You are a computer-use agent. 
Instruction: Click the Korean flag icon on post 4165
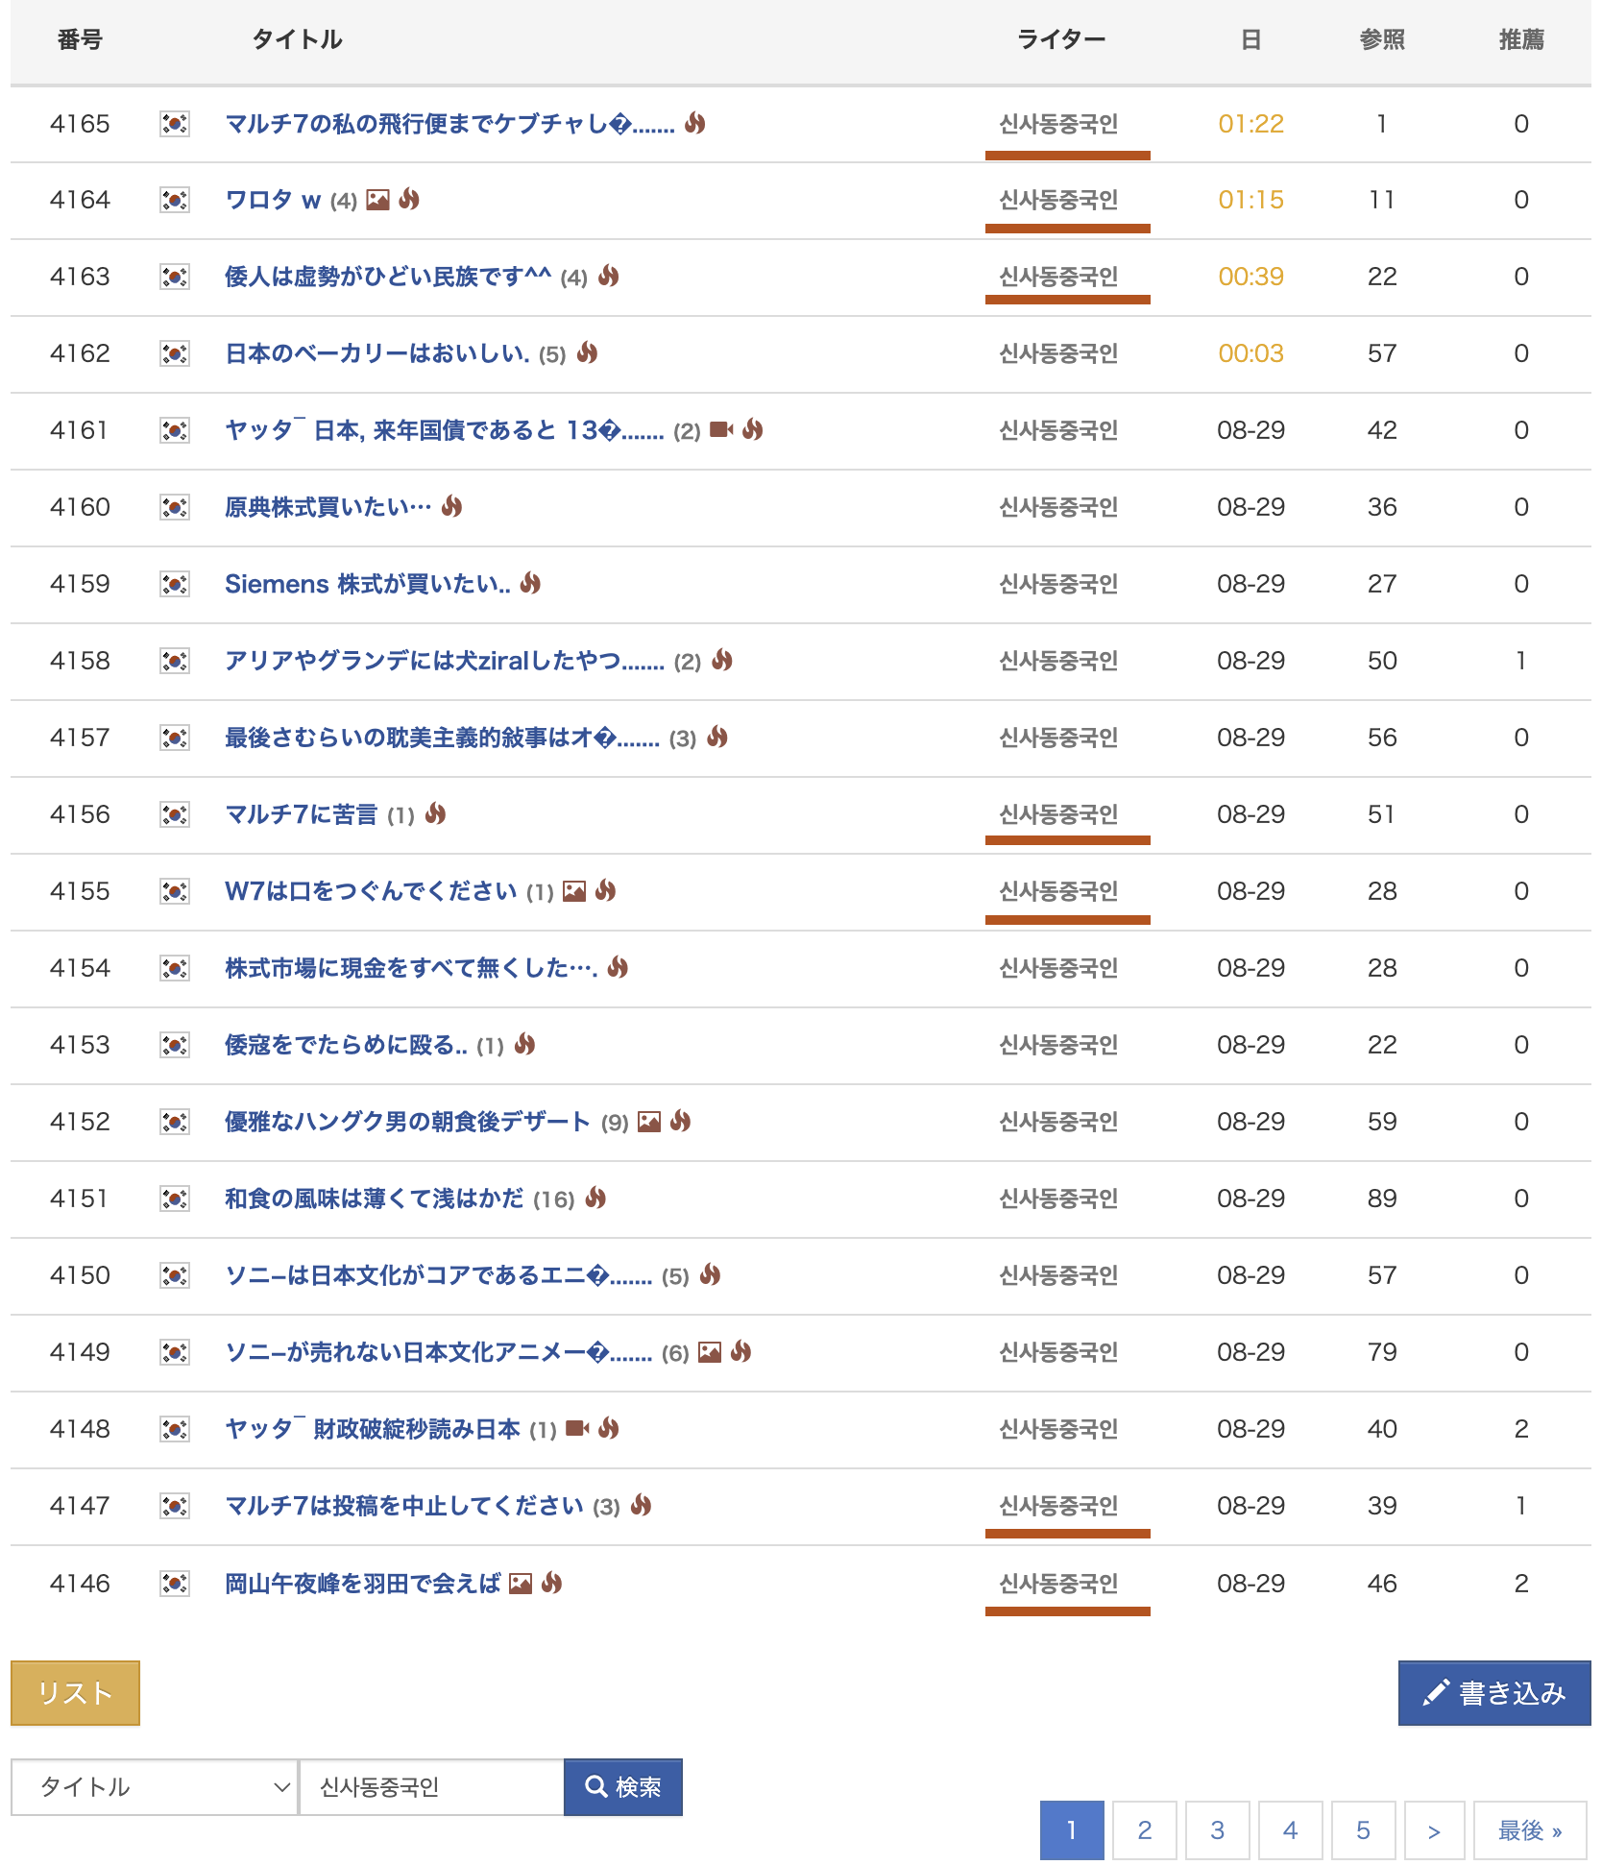tap(174, 124)
